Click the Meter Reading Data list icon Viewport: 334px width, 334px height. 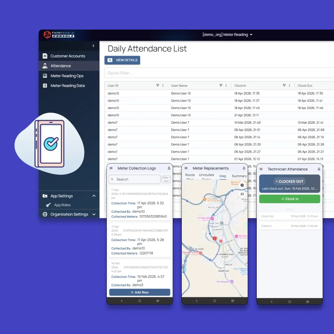(x=45, y=86)
